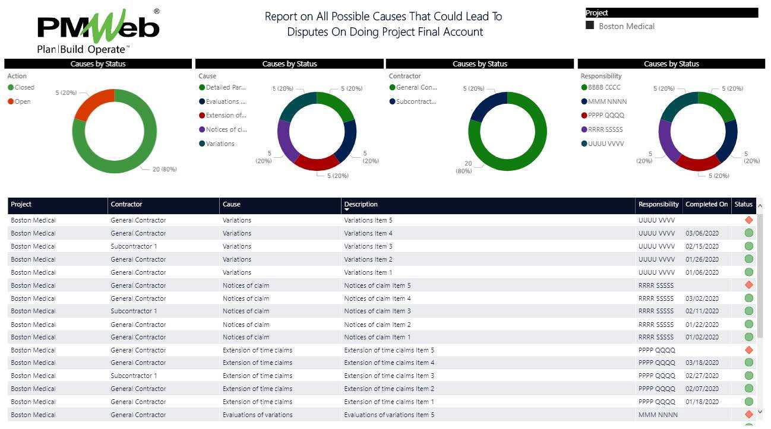771x429 pixels.
Task: Click green status circle for Notices of claim Item 1
Action: (748, 337)
